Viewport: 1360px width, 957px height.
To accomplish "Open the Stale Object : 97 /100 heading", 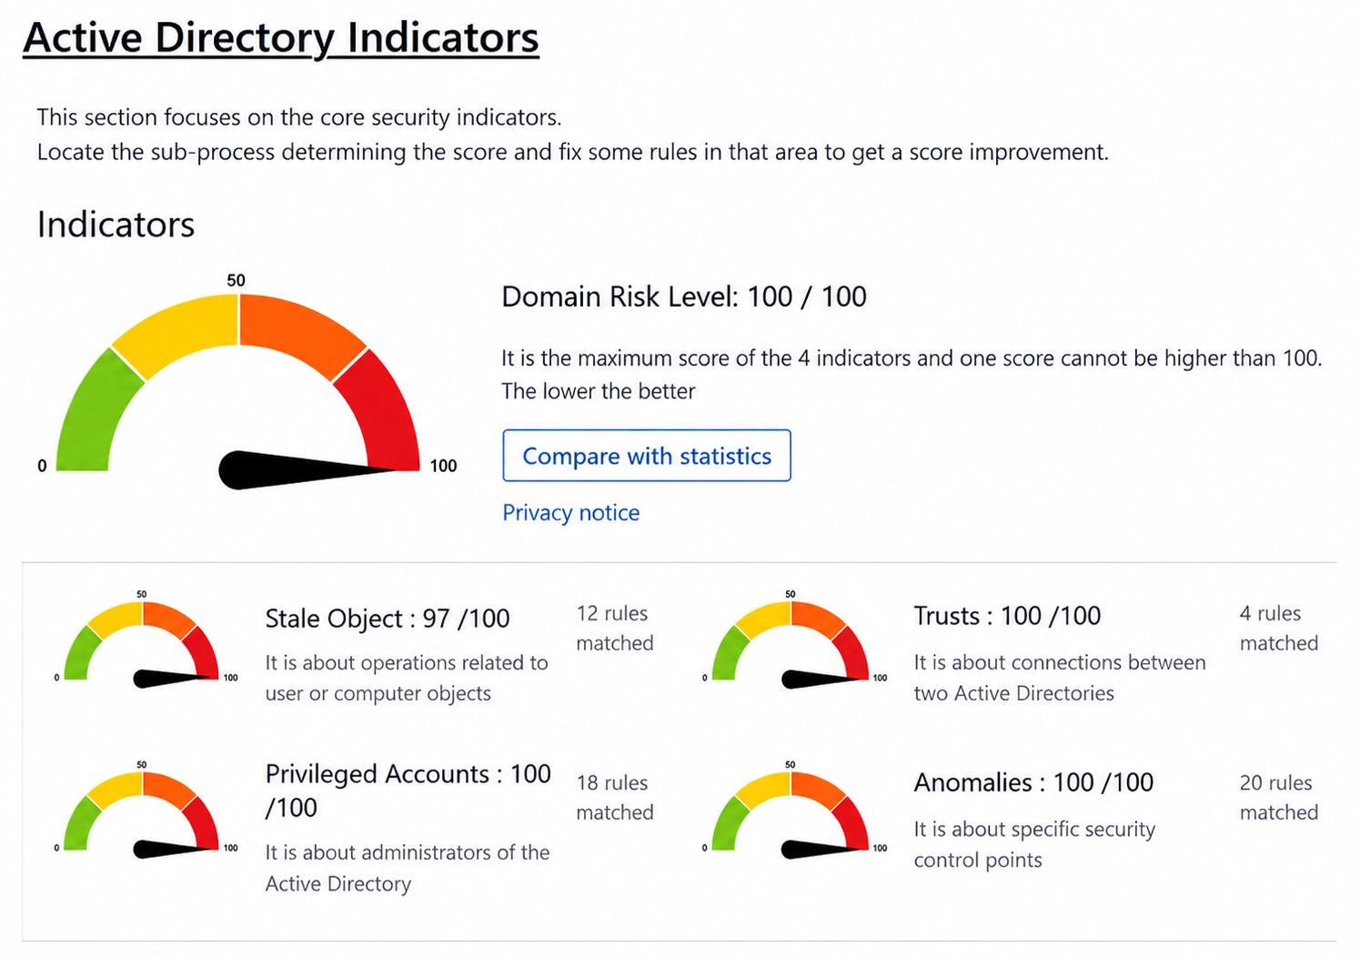I will [x=388, y=619].
